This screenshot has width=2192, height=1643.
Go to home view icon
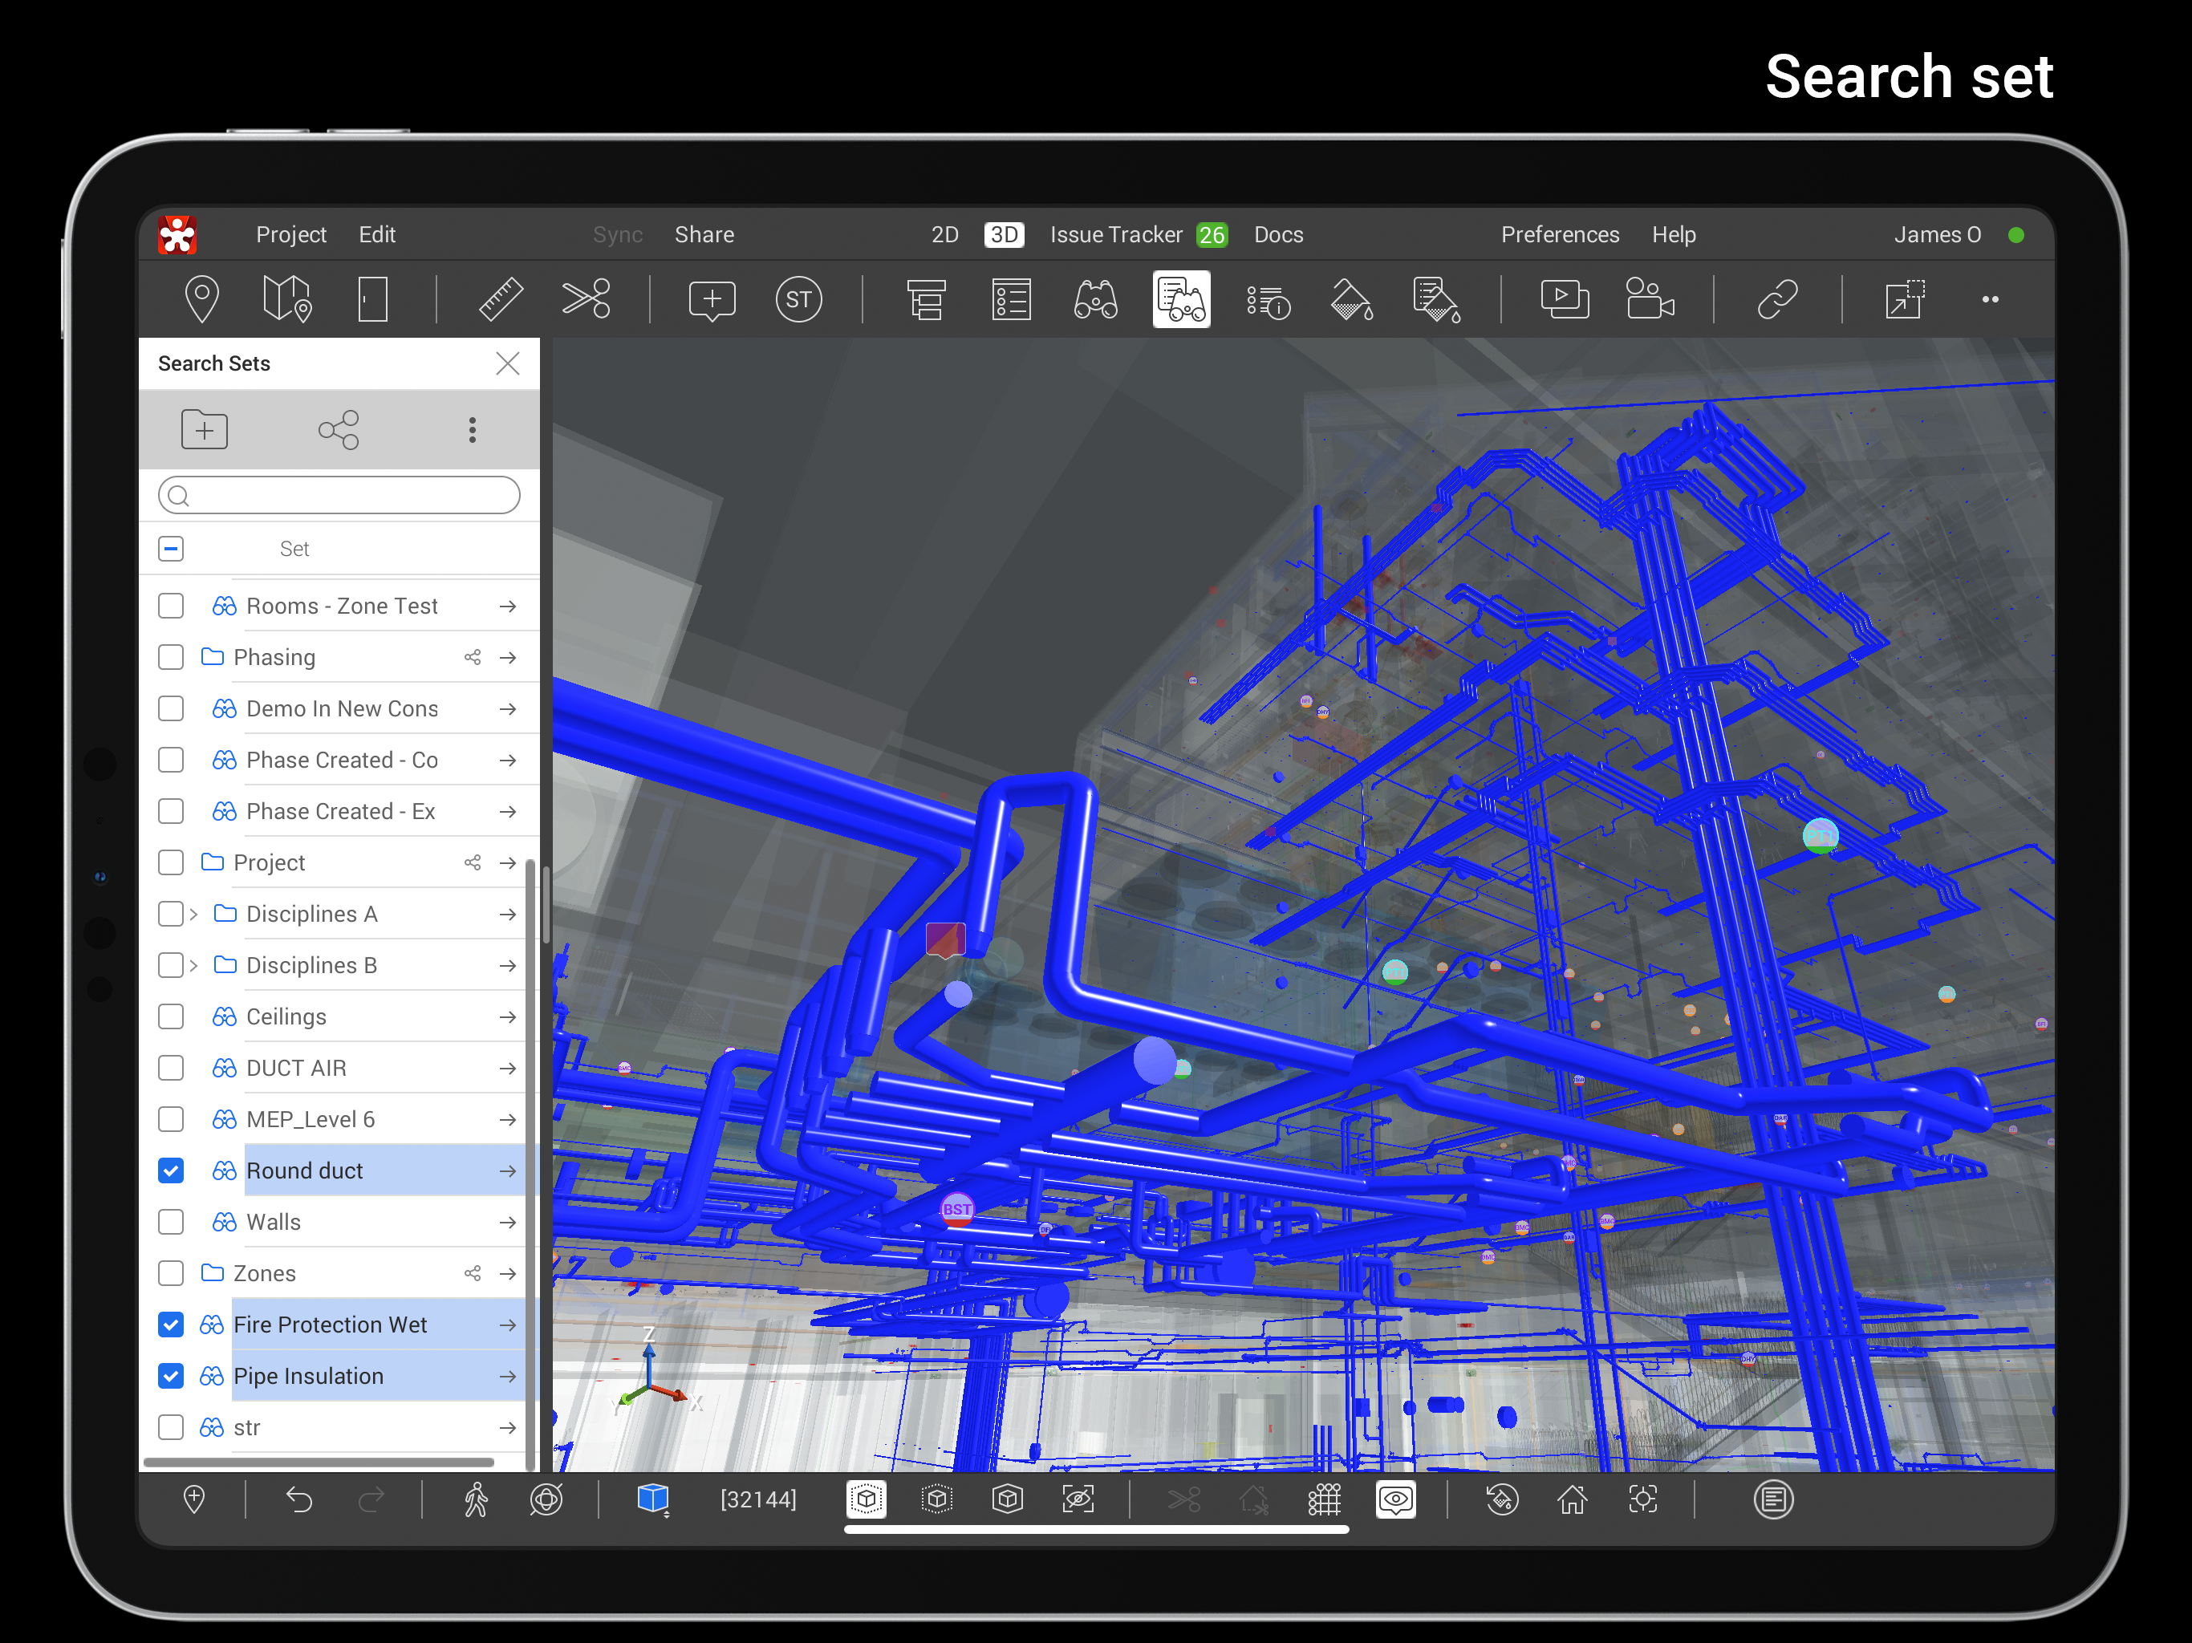pyautogui.click(x=1573, y=1499)
